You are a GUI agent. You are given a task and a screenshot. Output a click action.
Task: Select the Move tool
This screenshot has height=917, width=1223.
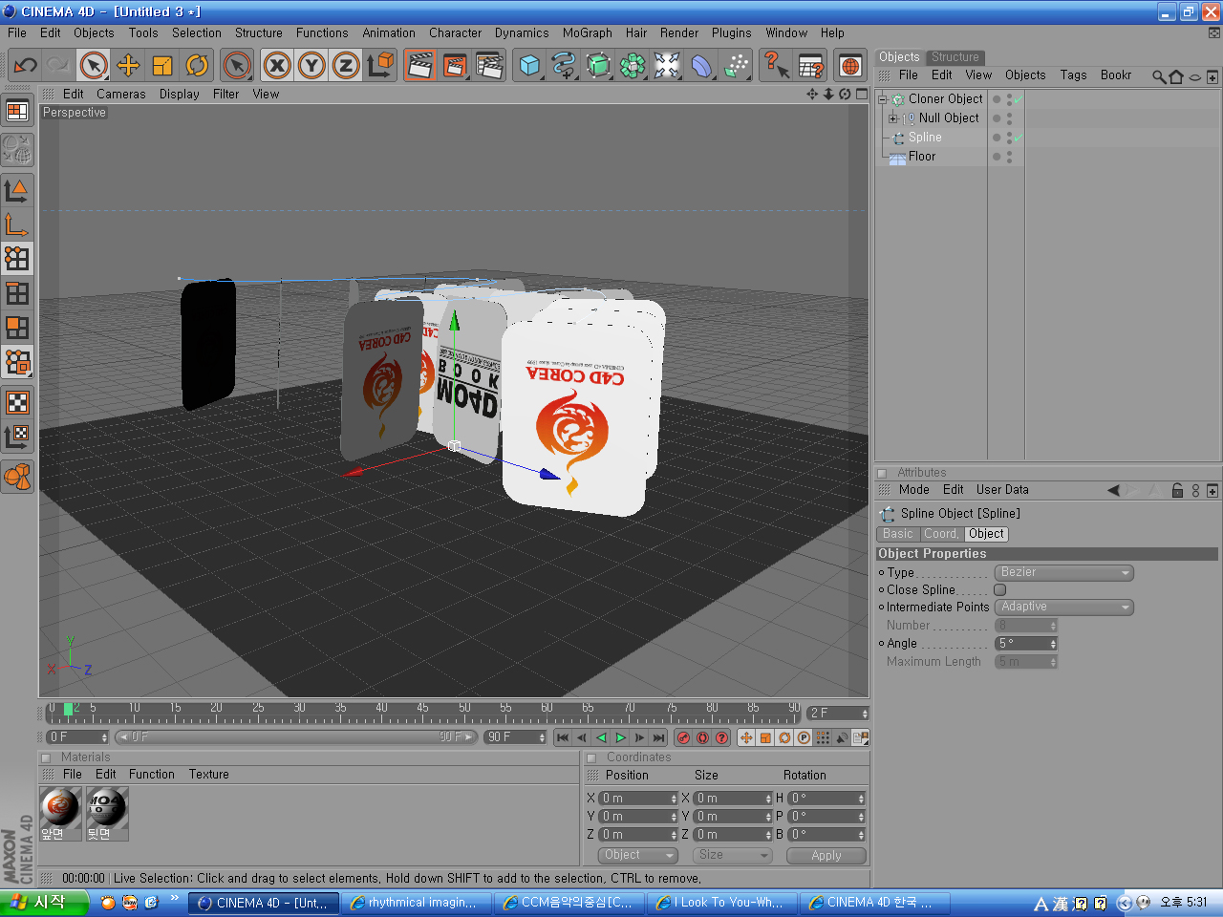[x=128, y=66]
